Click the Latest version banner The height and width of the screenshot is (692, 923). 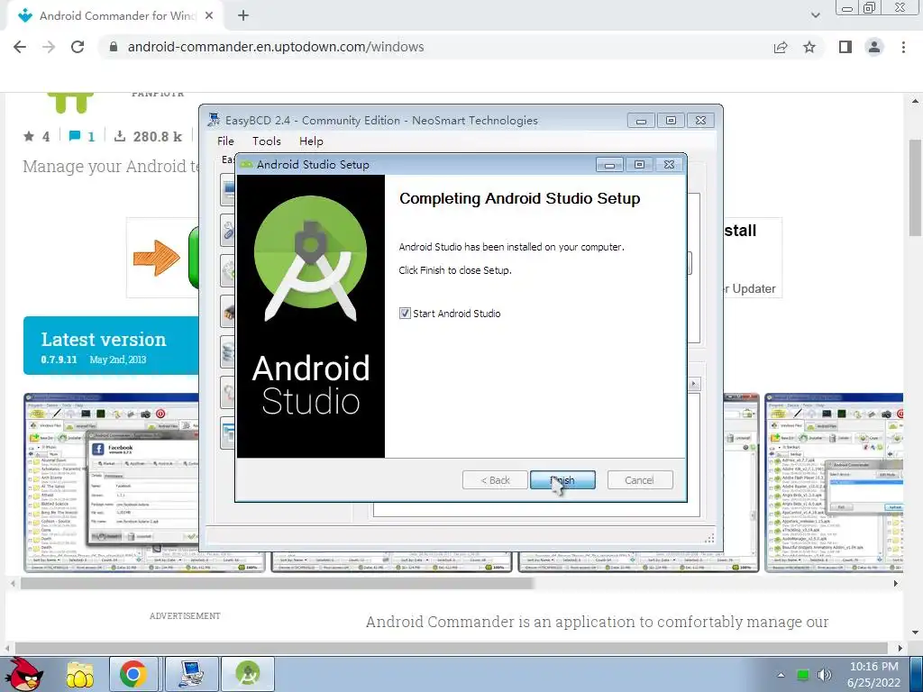pyautogui.click(x=112, y=345)
